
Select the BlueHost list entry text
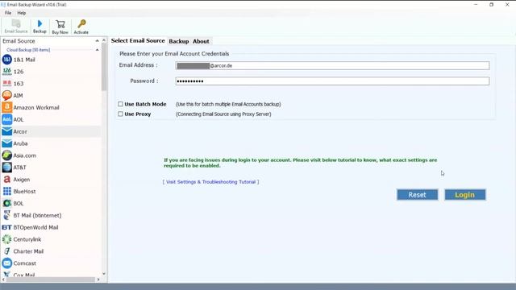(x=24, y=192)
